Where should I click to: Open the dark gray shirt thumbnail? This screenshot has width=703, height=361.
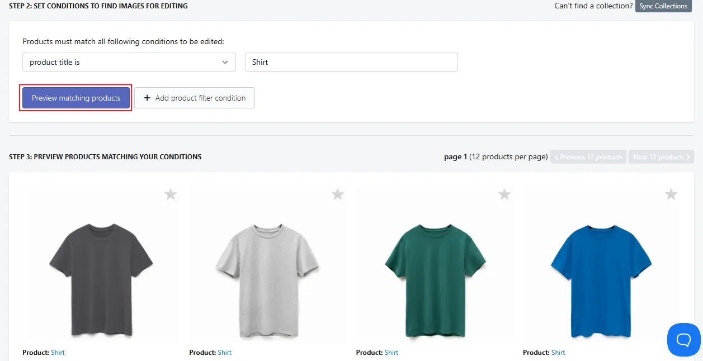coord(101,264)
